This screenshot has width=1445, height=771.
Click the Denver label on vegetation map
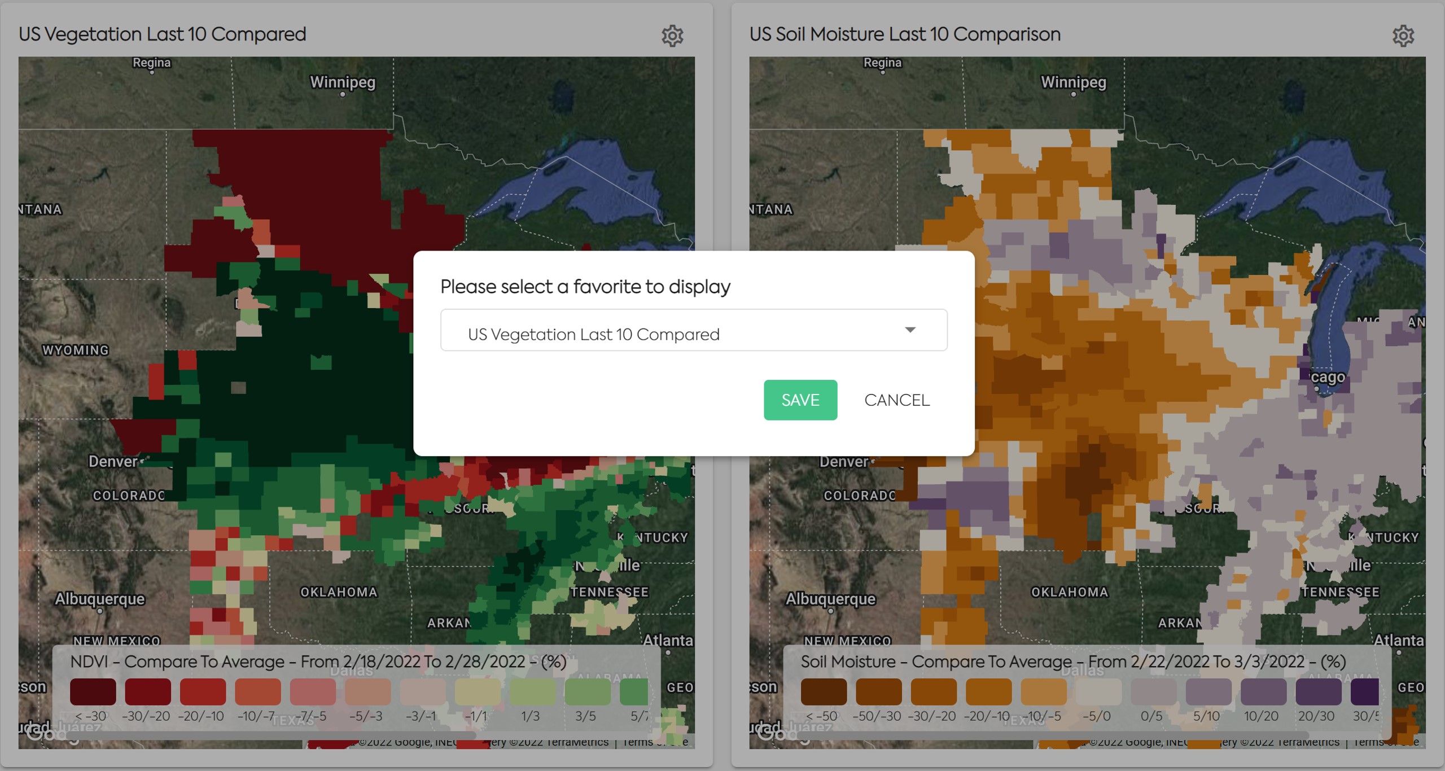(x=113, y=462)
